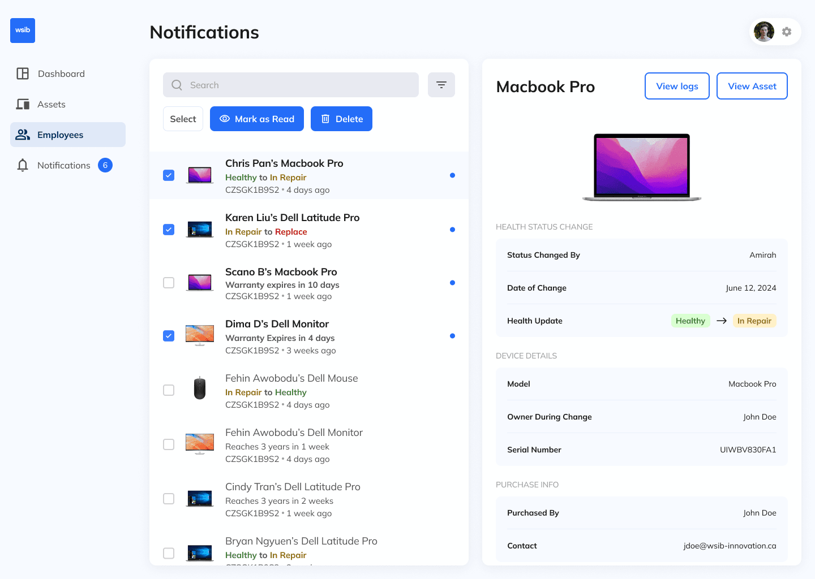Image resolution: width=815 pixels, height=579 pixels.
Task: Click Dima D's Dell Monitor thumbnail
Action: [x=200, y=336]
